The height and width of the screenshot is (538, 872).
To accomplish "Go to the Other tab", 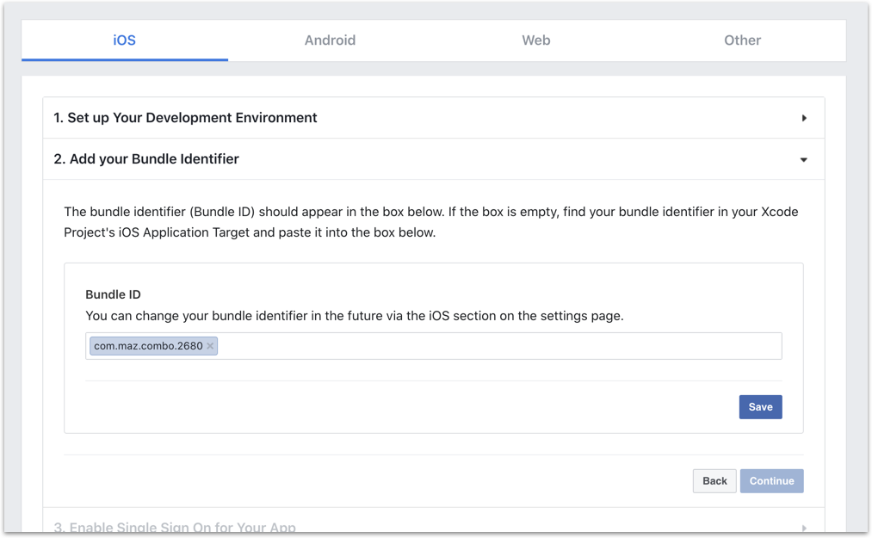I will [742, 40].
